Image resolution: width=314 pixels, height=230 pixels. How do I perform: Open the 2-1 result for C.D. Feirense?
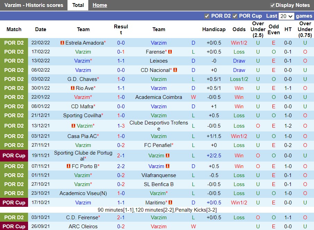tap(121, 218)
